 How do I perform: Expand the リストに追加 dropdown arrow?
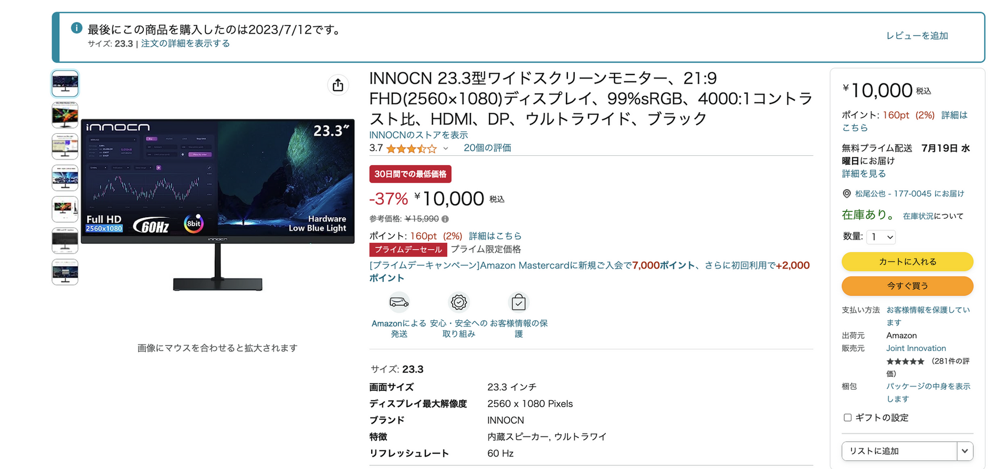click(x=965, y=451)
